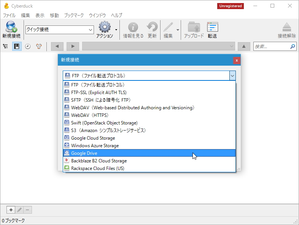Edit bookmark with the pencil button
Image resolution: width=299 pixels, height=225 pixels.
[19, 210]
